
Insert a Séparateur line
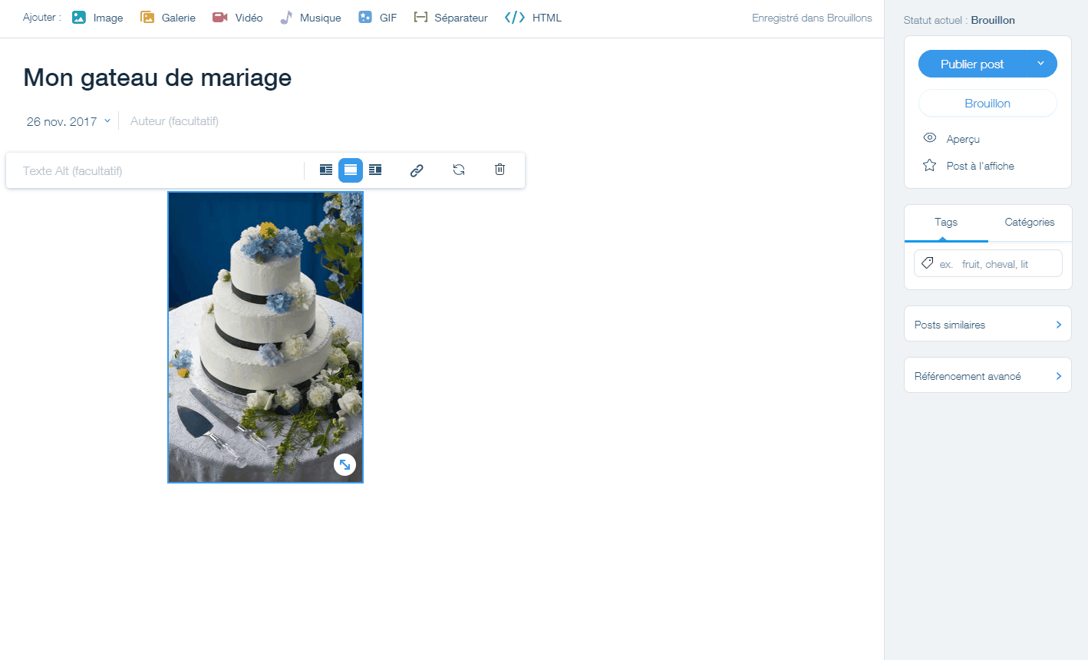click(x=450, y=18)
